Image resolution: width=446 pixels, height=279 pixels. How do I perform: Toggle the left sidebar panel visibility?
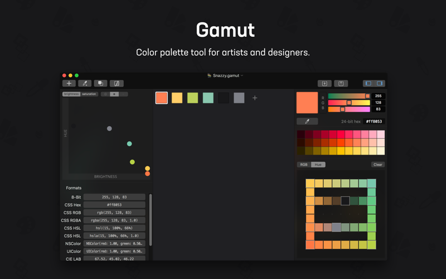coord(369,83)
